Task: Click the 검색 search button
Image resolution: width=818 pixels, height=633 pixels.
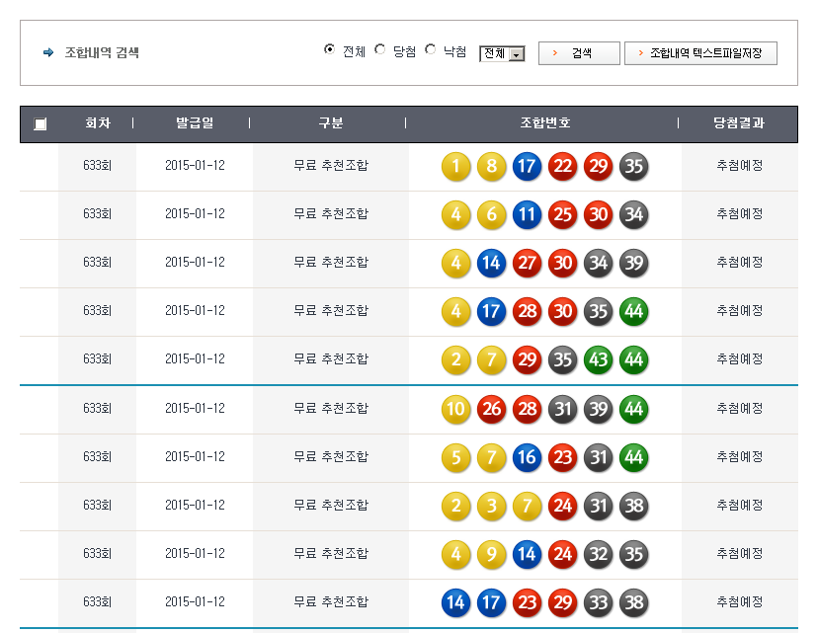Action: 579,53
